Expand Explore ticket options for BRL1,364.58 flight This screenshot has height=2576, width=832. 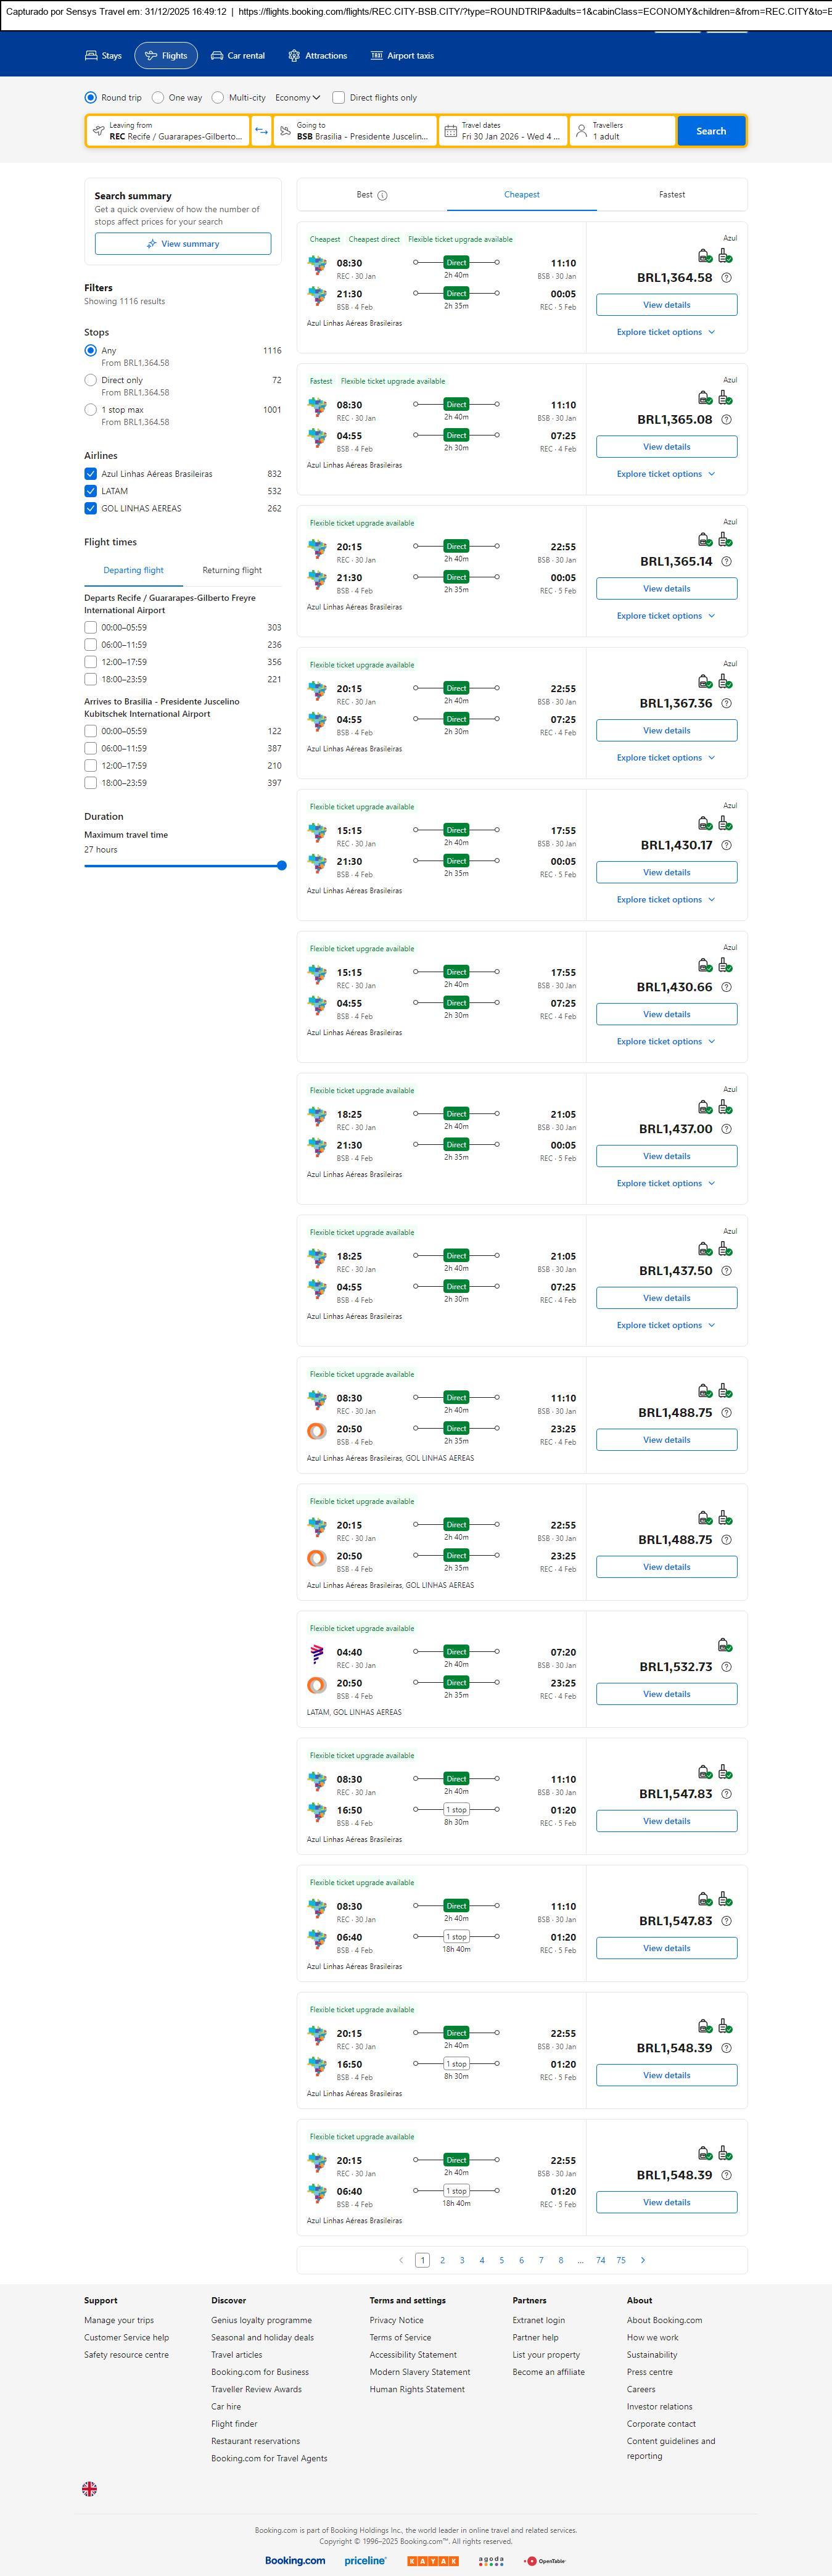(666, 332)
